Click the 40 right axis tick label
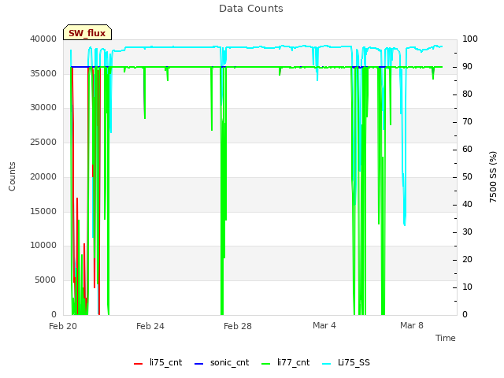This screenshot has width=504, height=378. 467,205
